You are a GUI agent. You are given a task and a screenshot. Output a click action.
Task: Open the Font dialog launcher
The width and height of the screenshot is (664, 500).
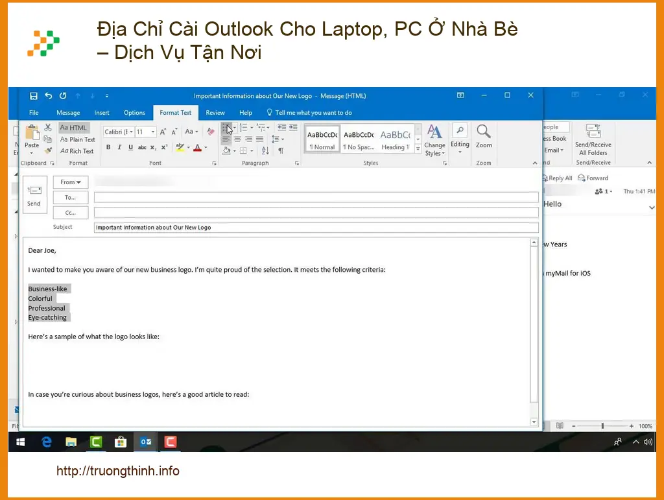(214, 163)
